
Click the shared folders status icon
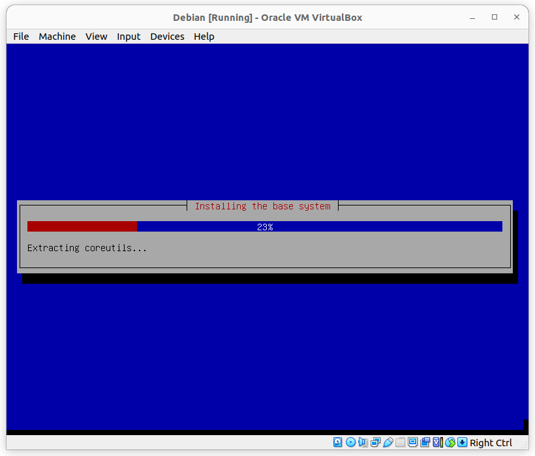pyautogui.click(x=400, y=442)
